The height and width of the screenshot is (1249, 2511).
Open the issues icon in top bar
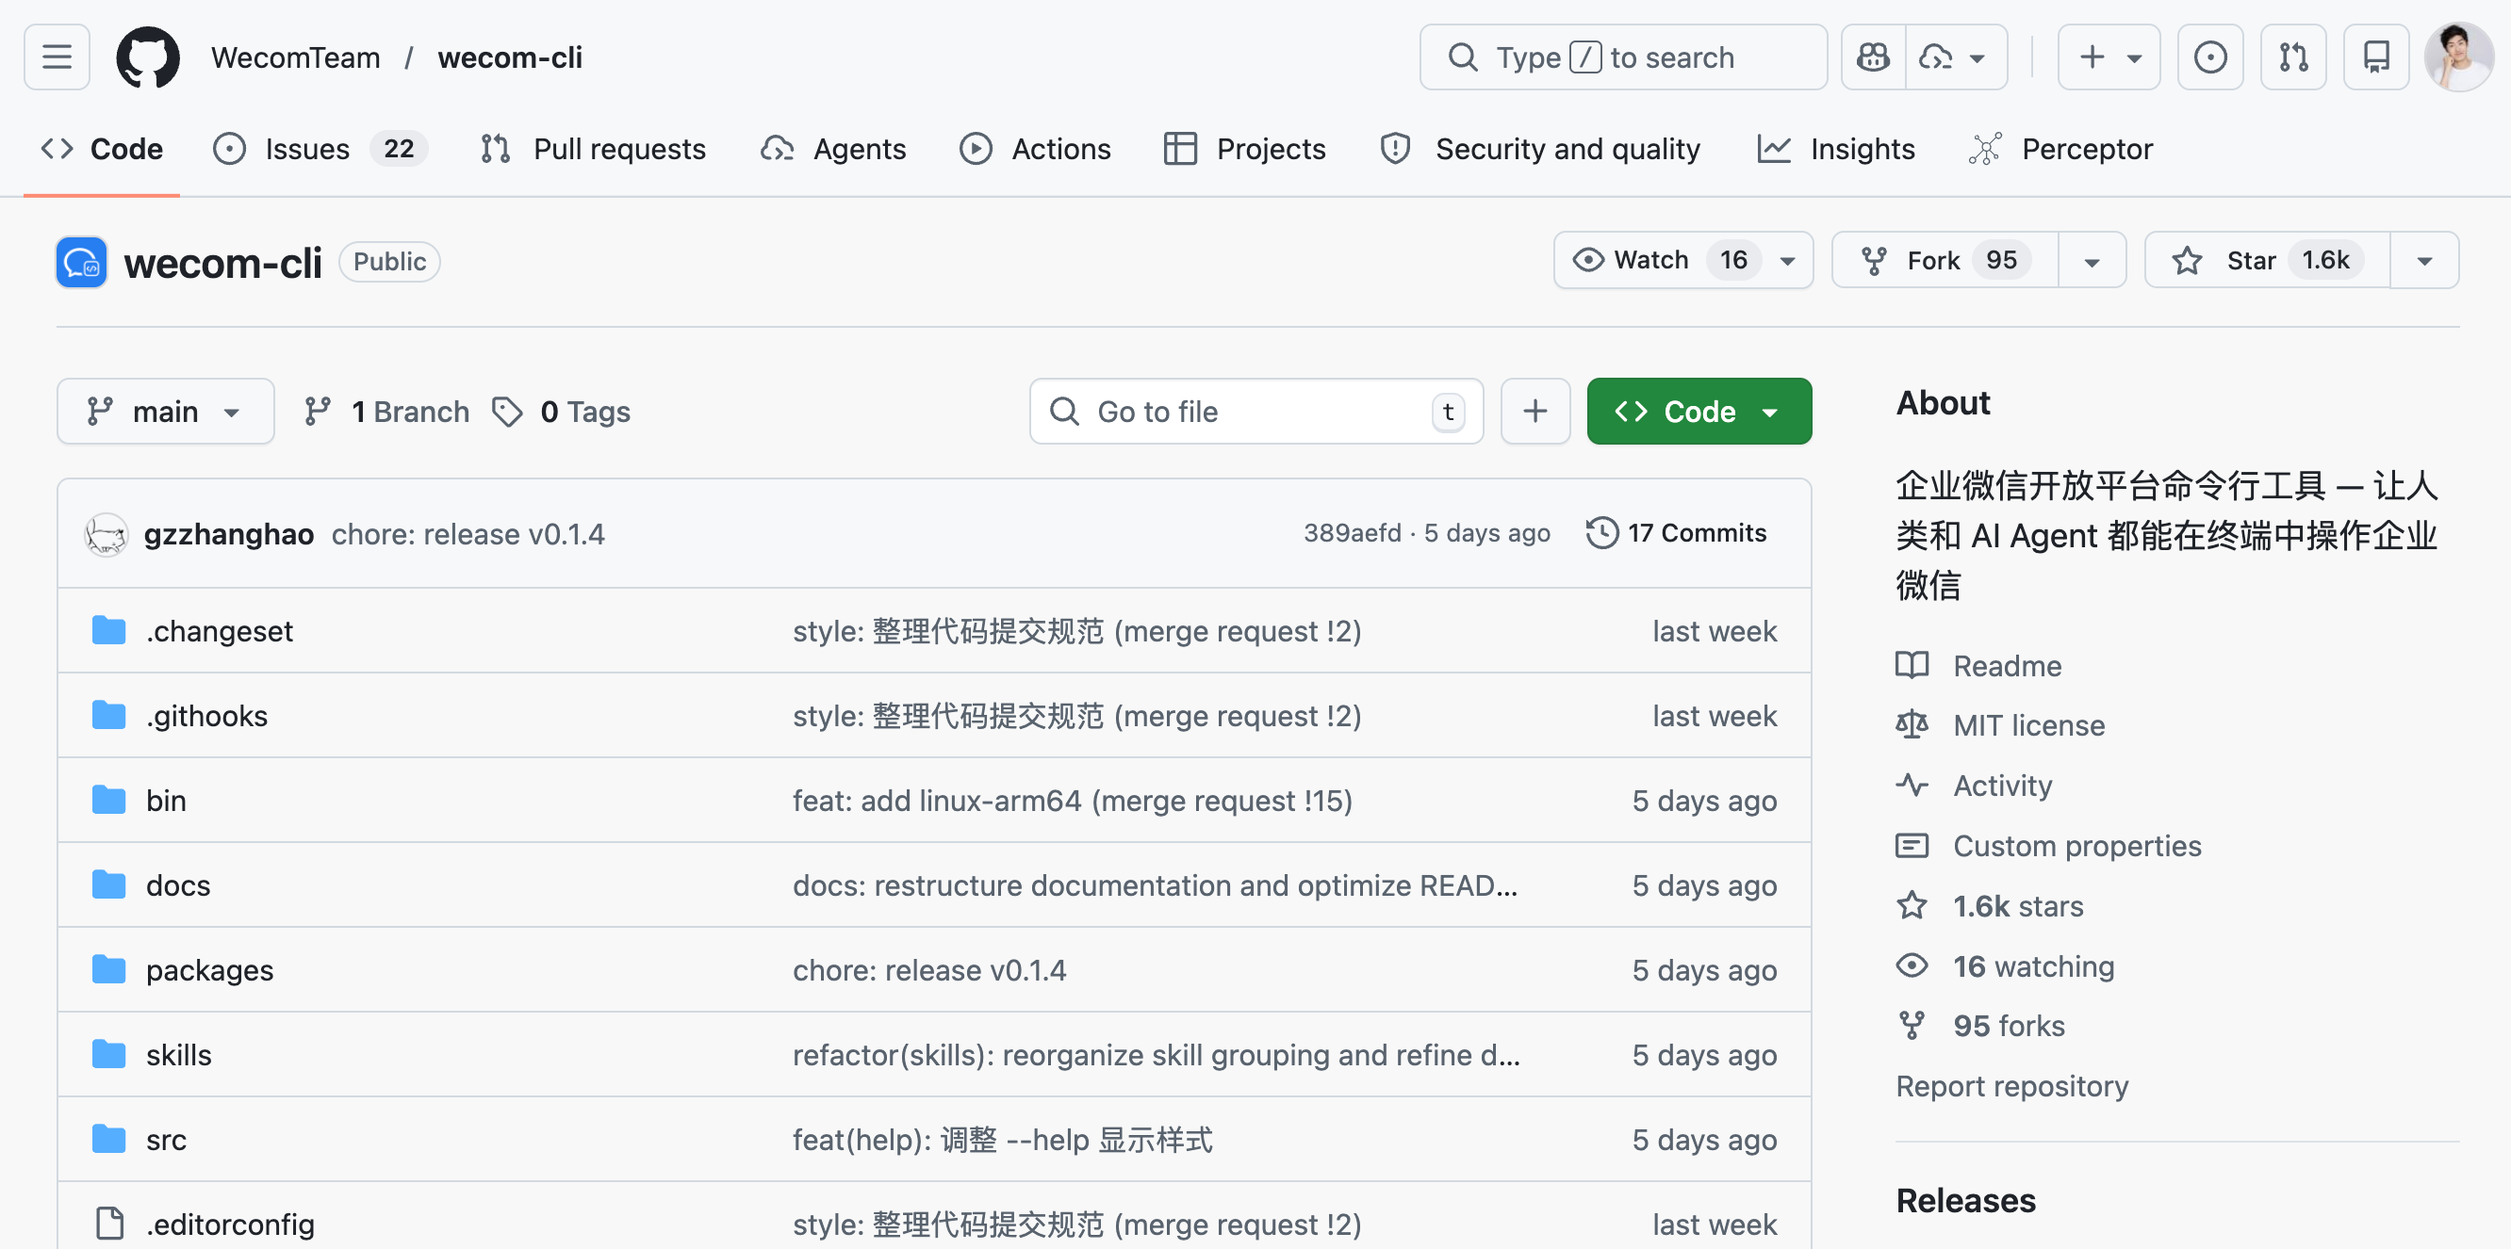(2209, 57)
